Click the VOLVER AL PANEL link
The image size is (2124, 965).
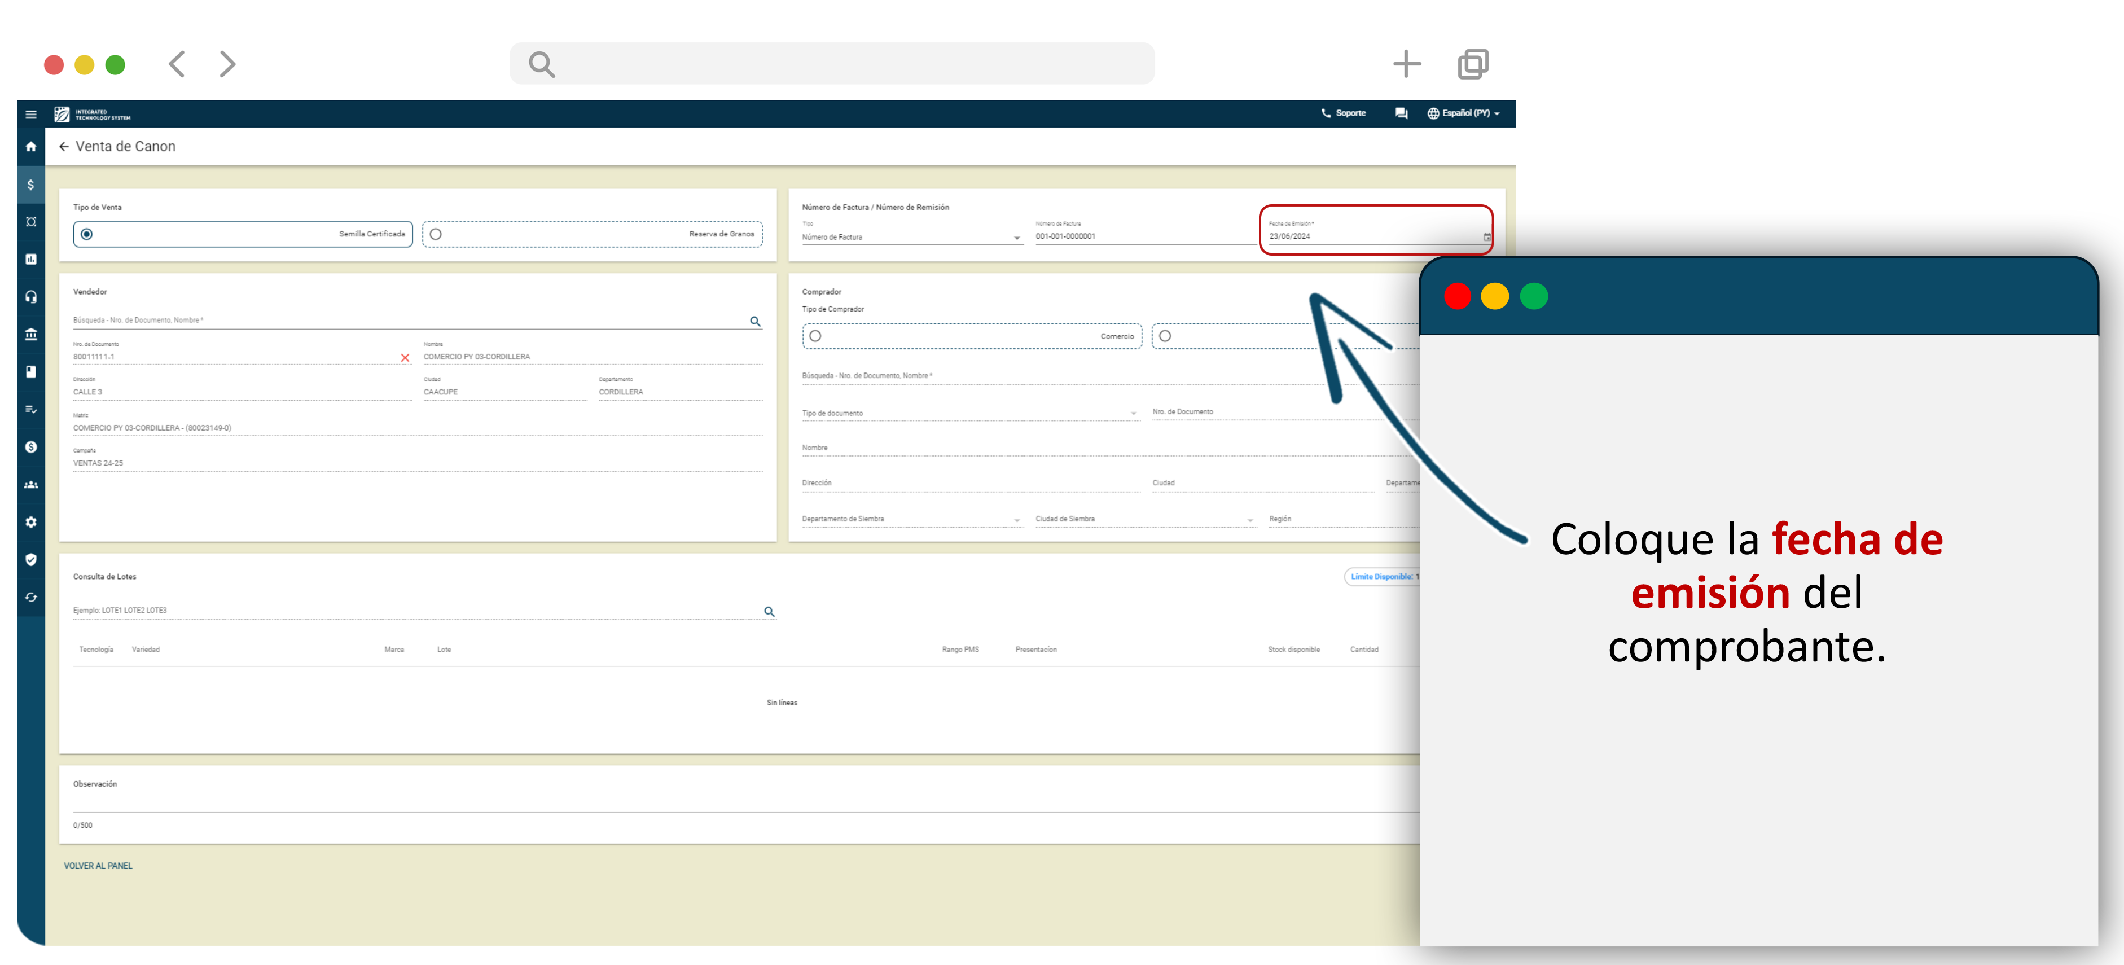(x=98, y=866)
